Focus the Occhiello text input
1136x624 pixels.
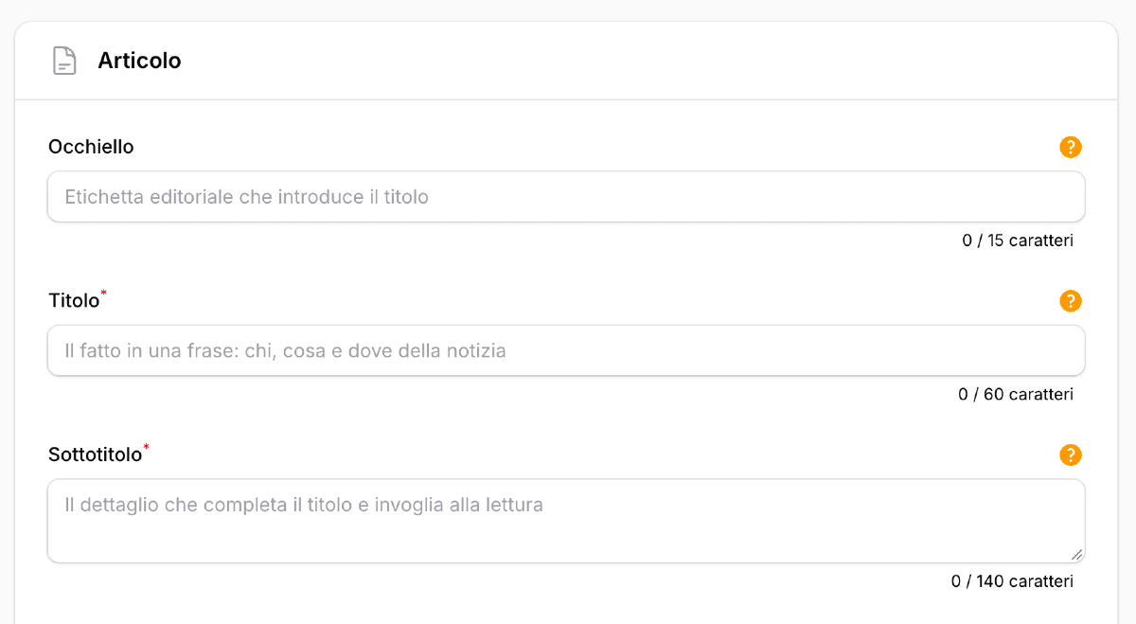(566, 197)
